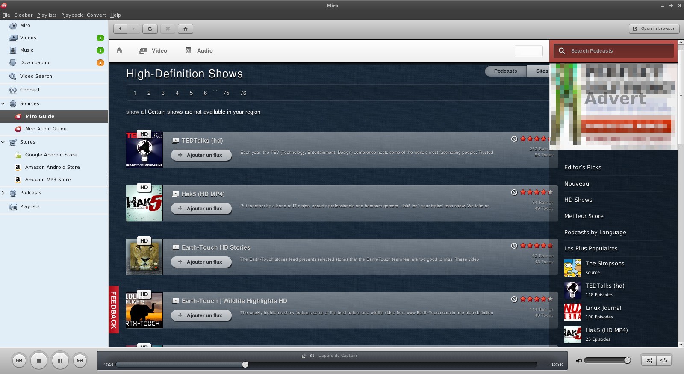684x374 pixels.
Task: Open the Music library in sidebar
Action: click(54, 50)
